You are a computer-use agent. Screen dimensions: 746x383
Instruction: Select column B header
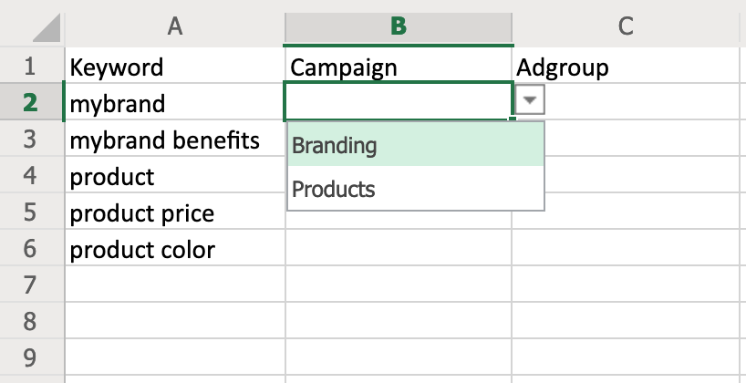coord(399,26)
